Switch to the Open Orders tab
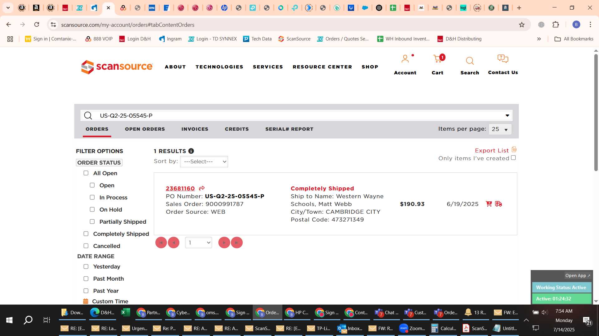599x336 pixels. click(x=145, y=129)
